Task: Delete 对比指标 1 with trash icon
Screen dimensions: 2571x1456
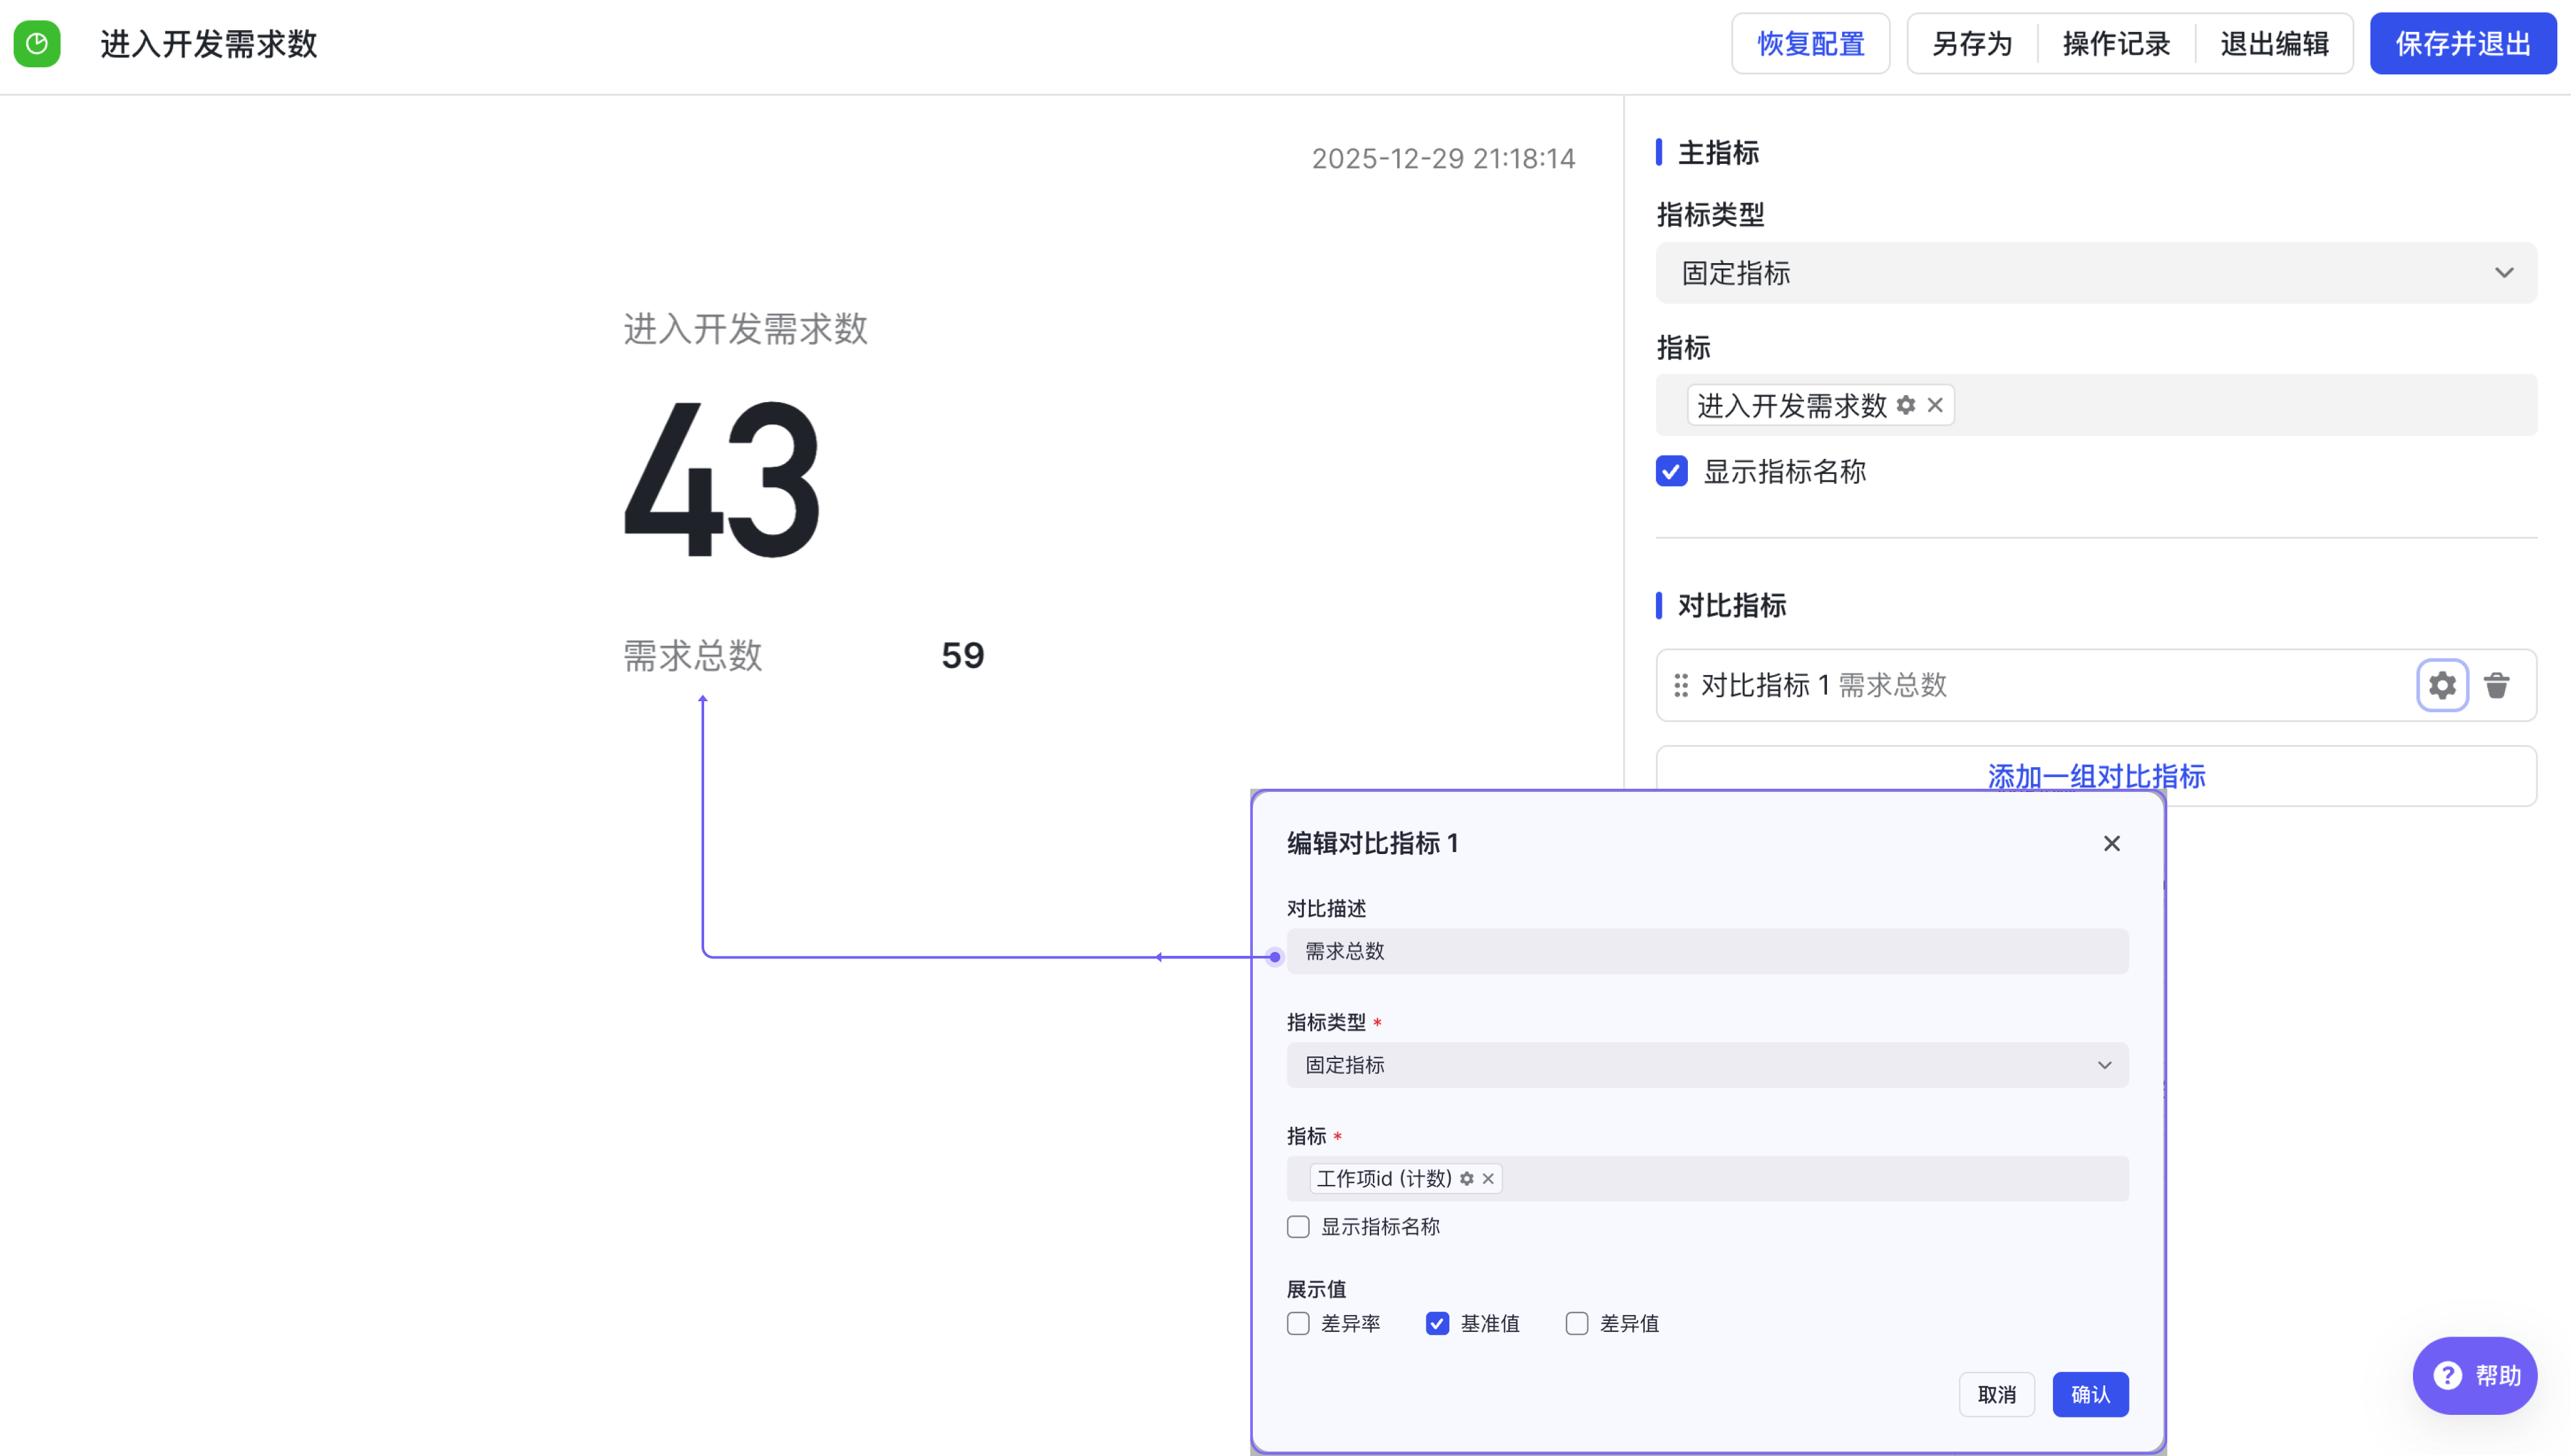Action: coord(2497,685)
